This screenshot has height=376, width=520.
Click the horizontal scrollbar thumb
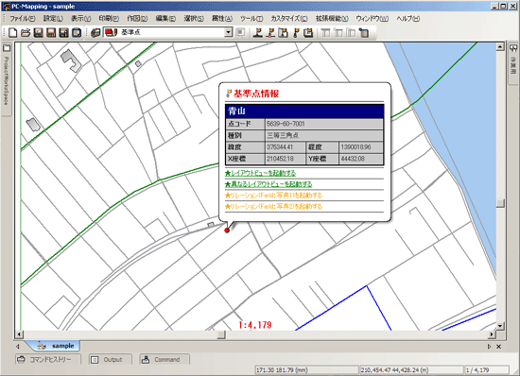(x=221, y=334)
